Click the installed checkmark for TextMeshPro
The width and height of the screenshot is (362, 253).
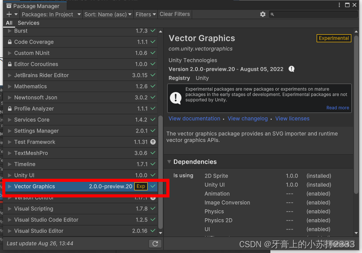coord(153,153)
